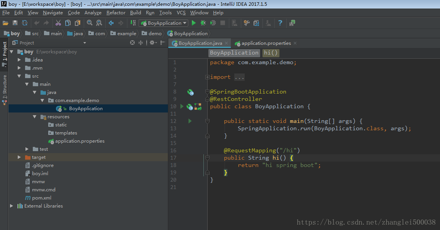440x230 pixels.
Task: Select pom.xml in the project tree
Action: [42, 198]
